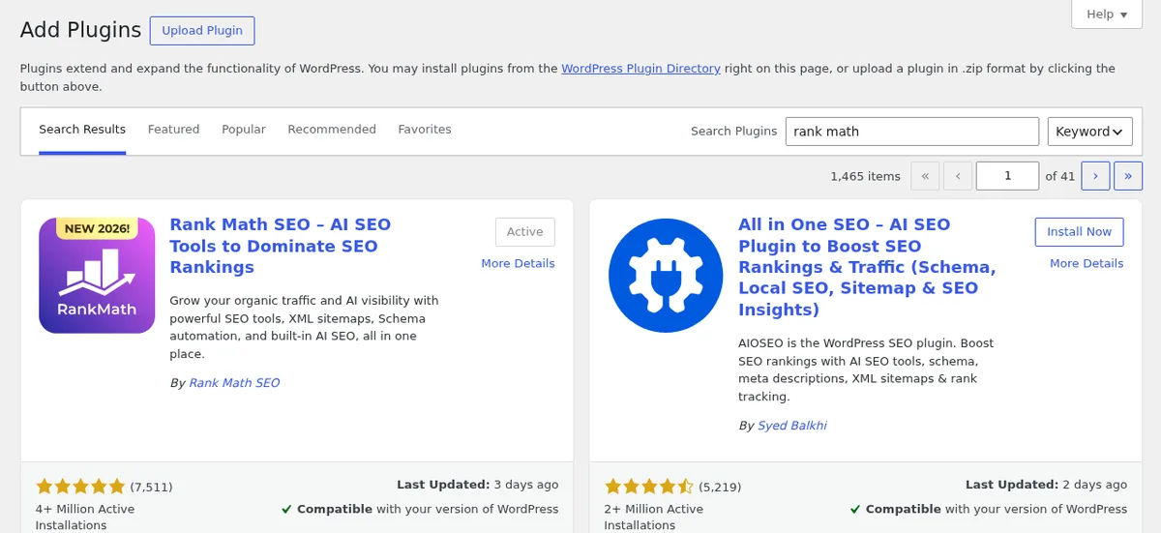This screenshot has height=533, width=1161.
Task: Click '4+ Million Active Installations' text
Action: 85,518
